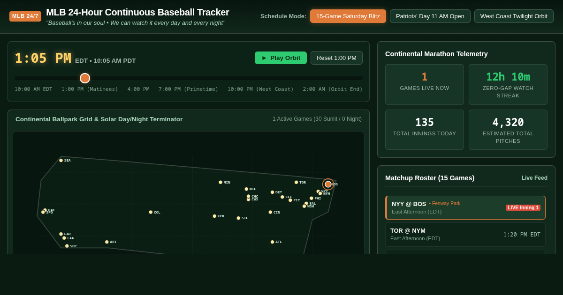This screenshot has width=563, height=295.
Task: Select the STL ballpark marker
Action: tap(238, 218)
